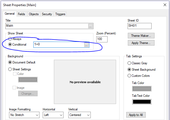Click the Apply to All button
170x120 pixels.
tap(136, 115)
